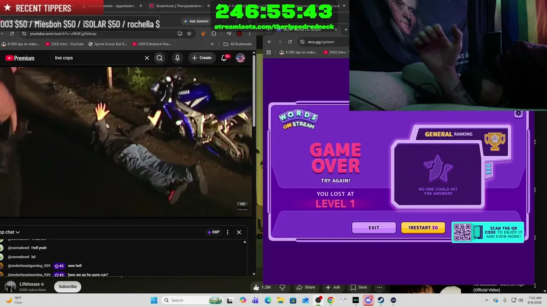Reload the wos.gg page

coord(290,42)
